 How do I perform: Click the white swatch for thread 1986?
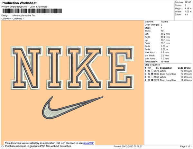pos(152,77)
